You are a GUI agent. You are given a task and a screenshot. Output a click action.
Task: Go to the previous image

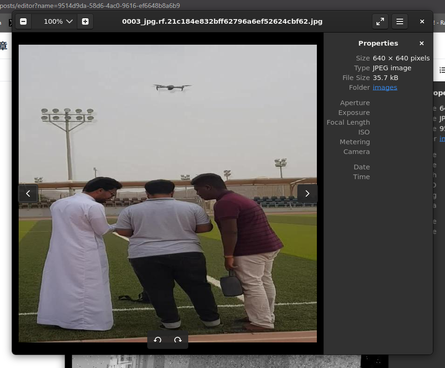coord(28,194)
